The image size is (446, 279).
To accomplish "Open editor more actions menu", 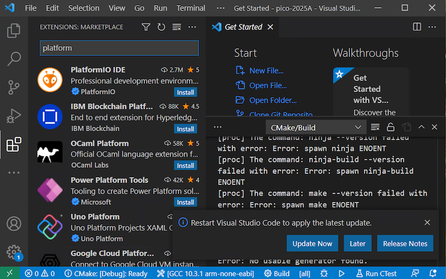I will pos(433,27).
